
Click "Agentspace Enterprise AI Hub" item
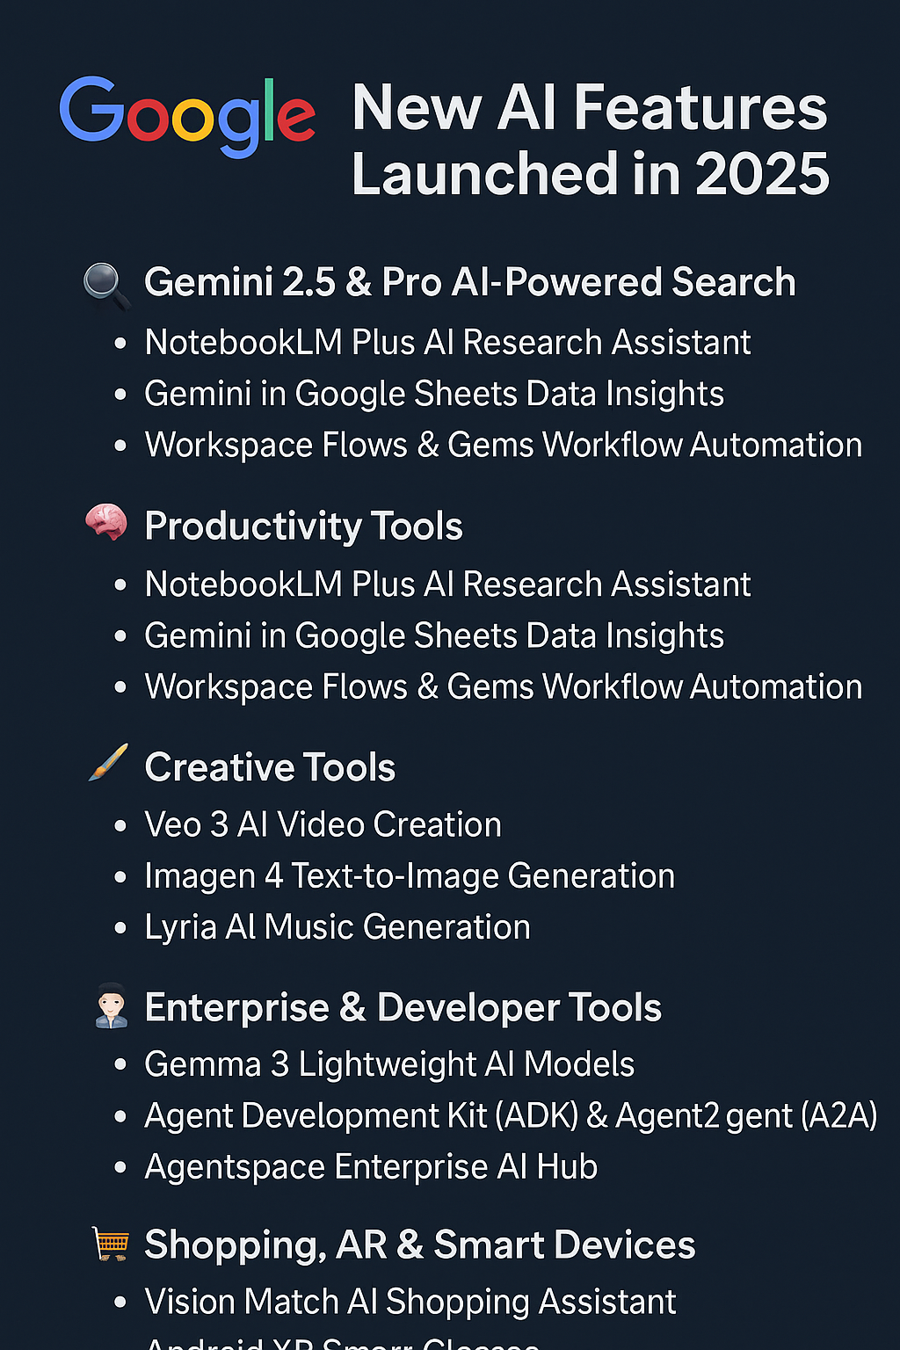pyautogui.click(x=371, y=1167)
